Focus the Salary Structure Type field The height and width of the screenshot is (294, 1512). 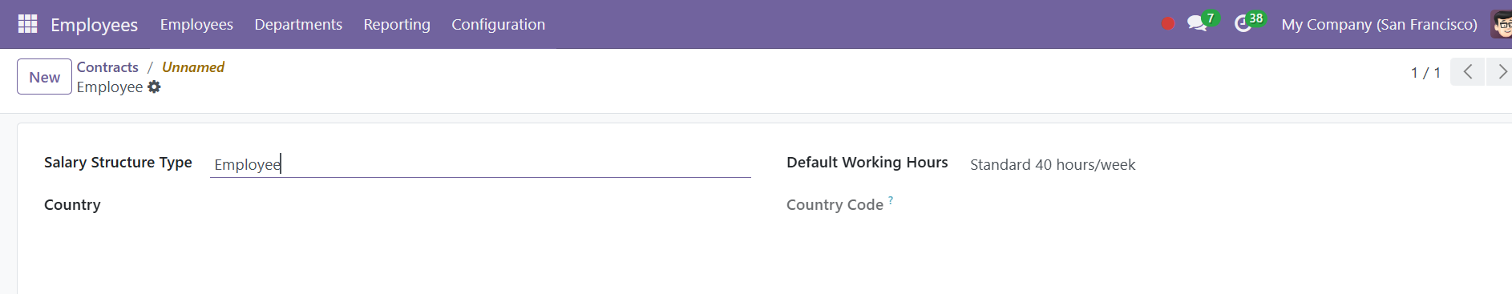point(480,164)
